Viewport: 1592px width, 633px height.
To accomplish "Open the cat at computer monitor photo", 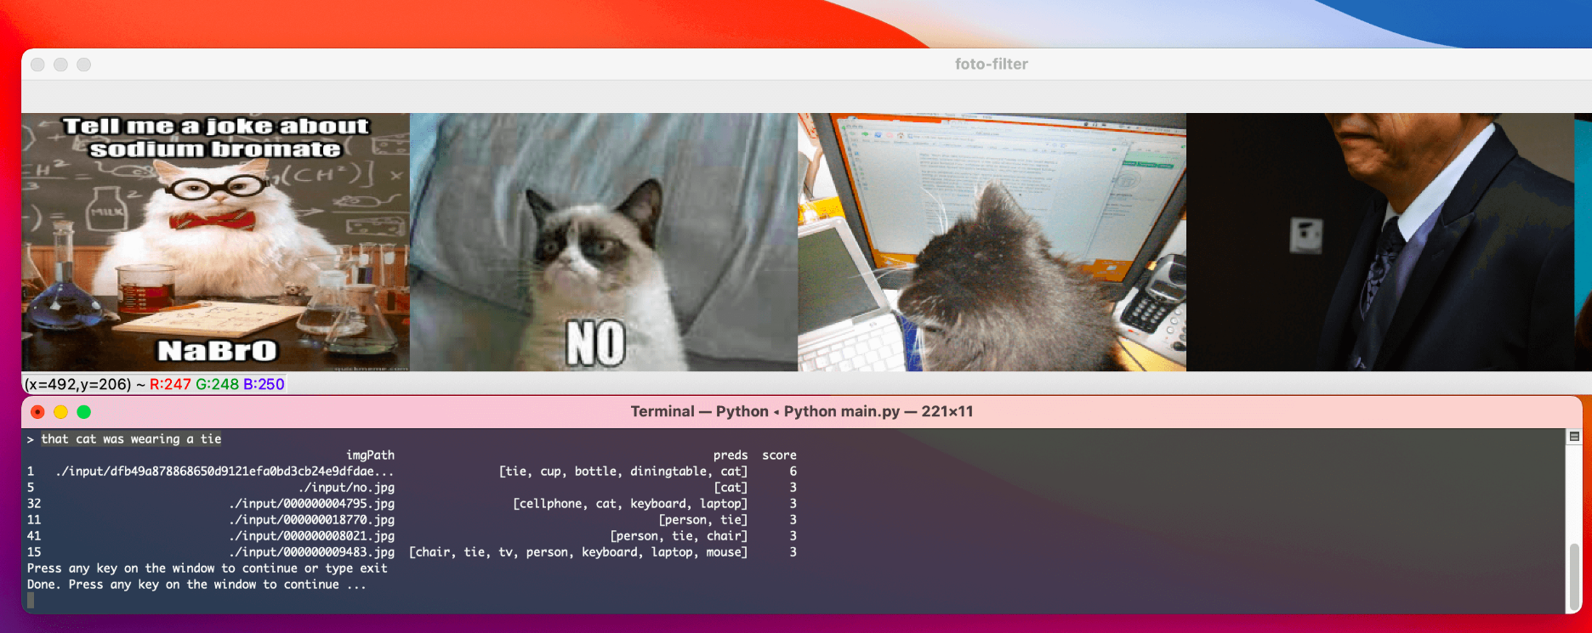I will point(992,242).
